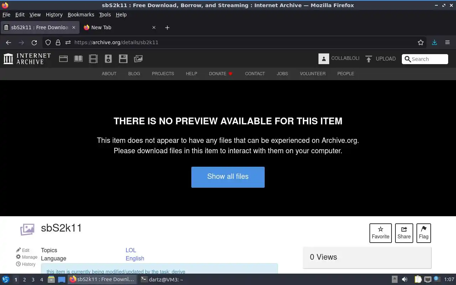Image resolution: width=456 pixels, height=285 pixels.
Task: Click the COLLABLOLI username
Action: pyautogui.click(x=345, y=58)
